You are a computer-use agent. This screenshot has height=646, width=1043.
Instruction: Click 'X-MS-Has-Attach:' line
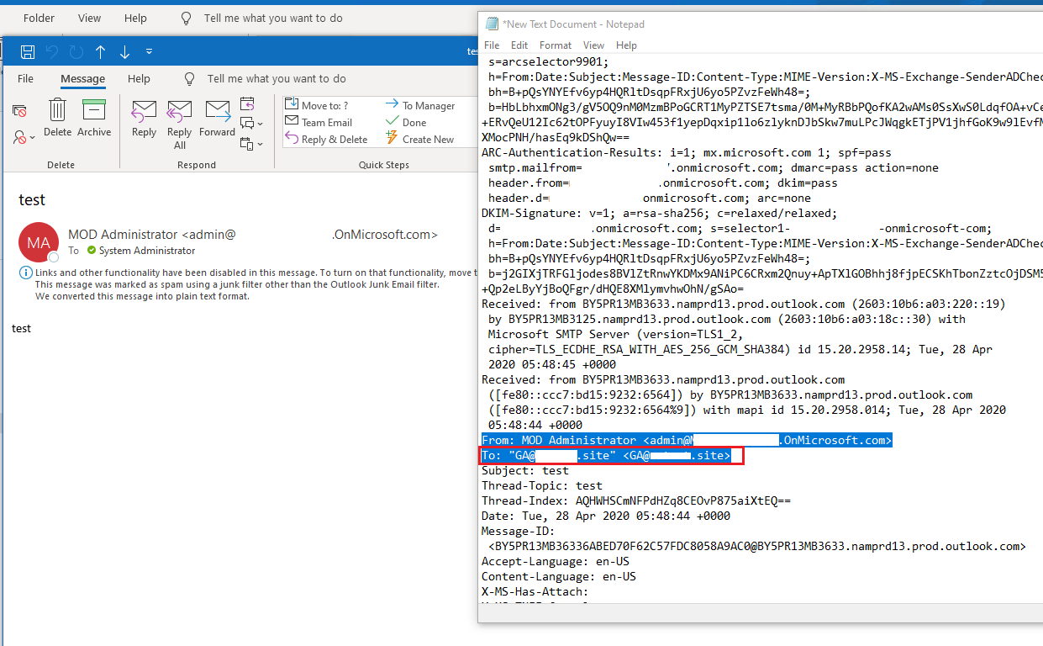535,592
